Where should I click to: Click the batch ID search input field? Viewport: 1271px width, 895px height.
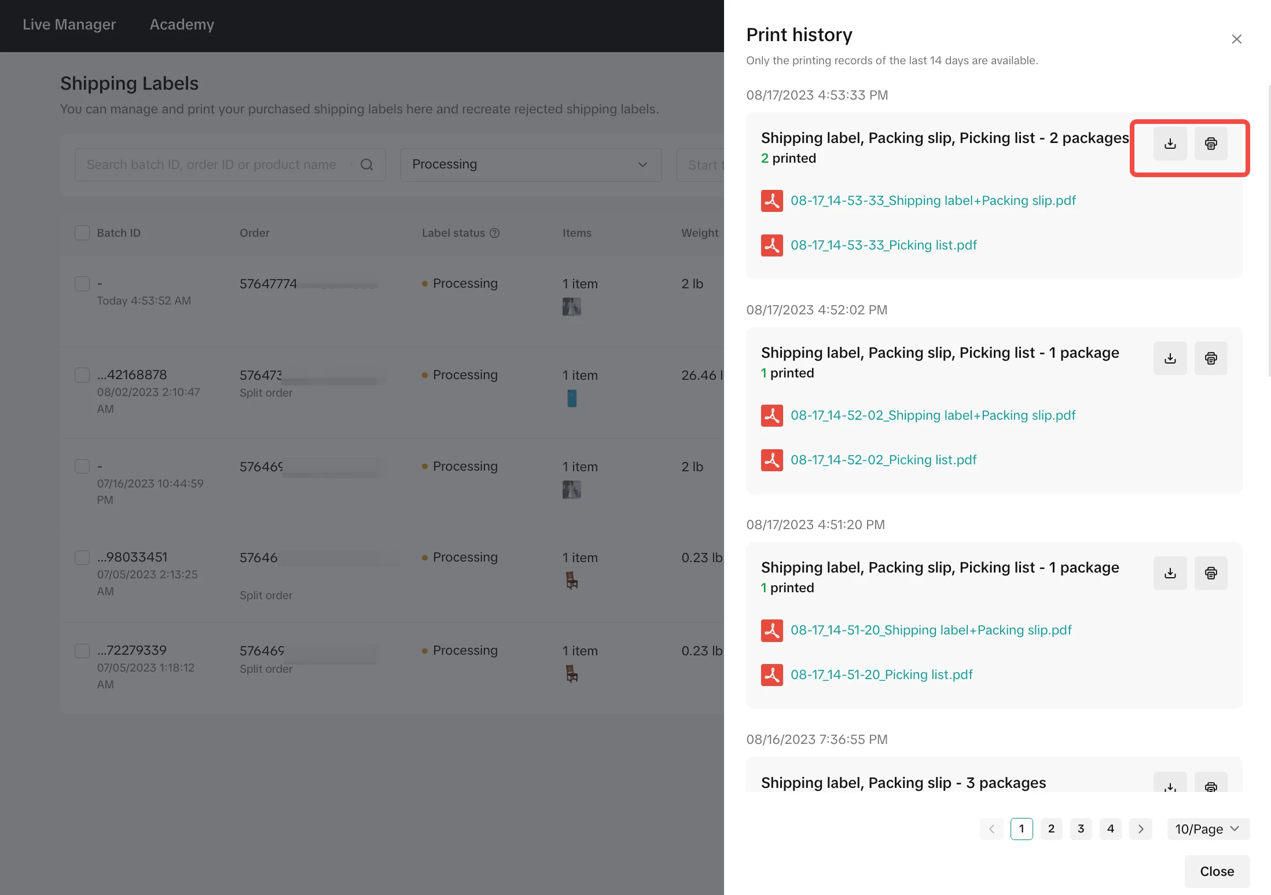point(214,164)
